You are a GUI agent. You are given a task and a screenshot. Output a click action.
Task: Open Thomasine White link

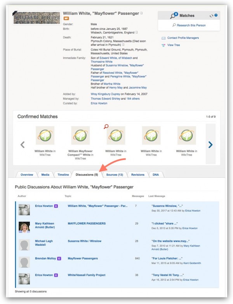pos(102,62)
